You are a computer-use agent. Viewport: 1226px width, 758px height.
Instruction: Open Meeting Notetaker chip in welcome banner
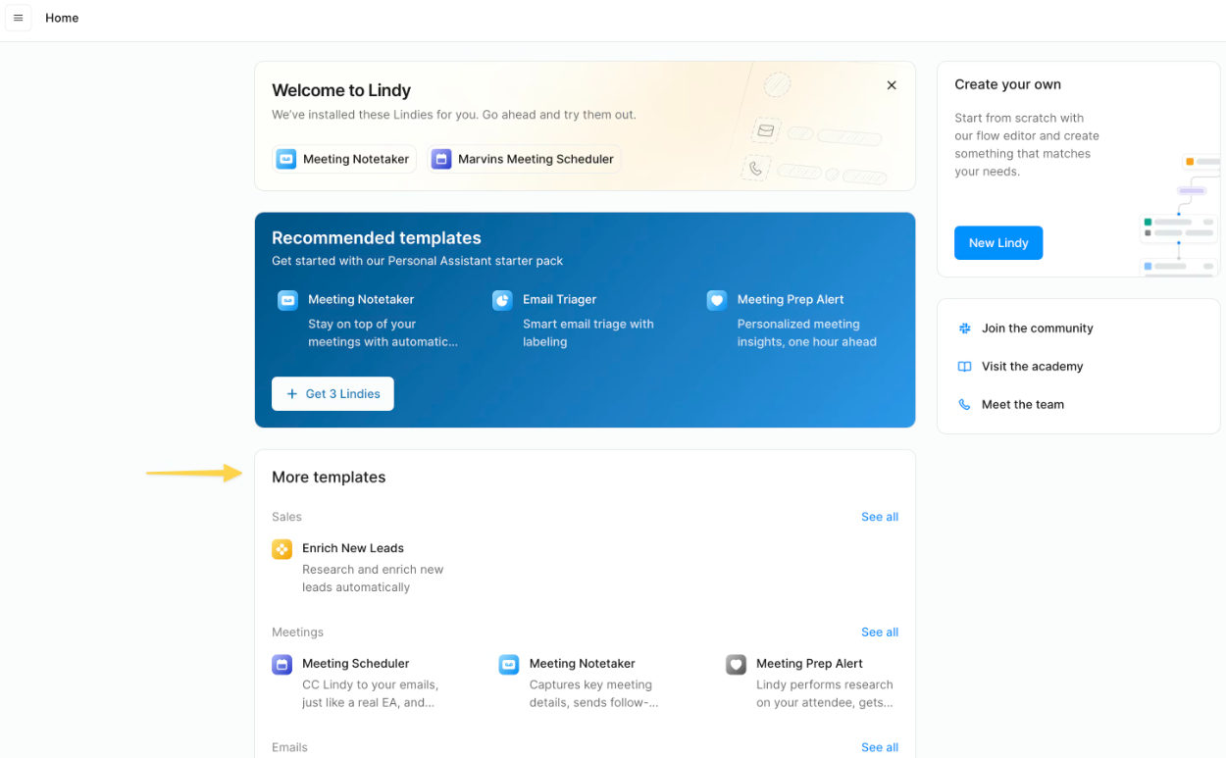344,159
